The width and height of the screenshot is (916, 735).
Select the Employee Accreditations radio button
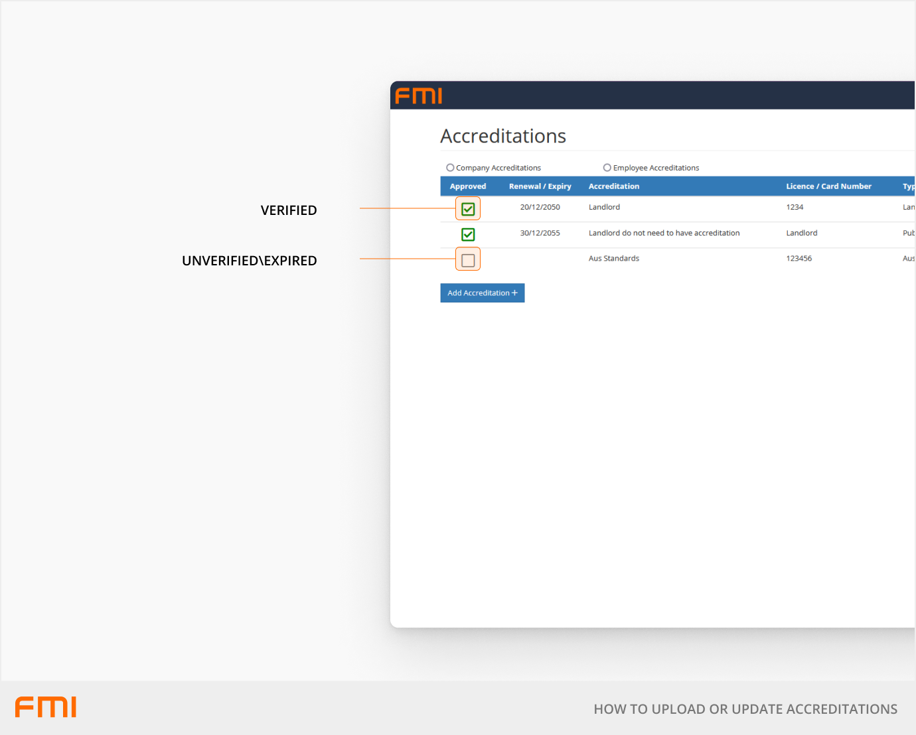(607, 168)
